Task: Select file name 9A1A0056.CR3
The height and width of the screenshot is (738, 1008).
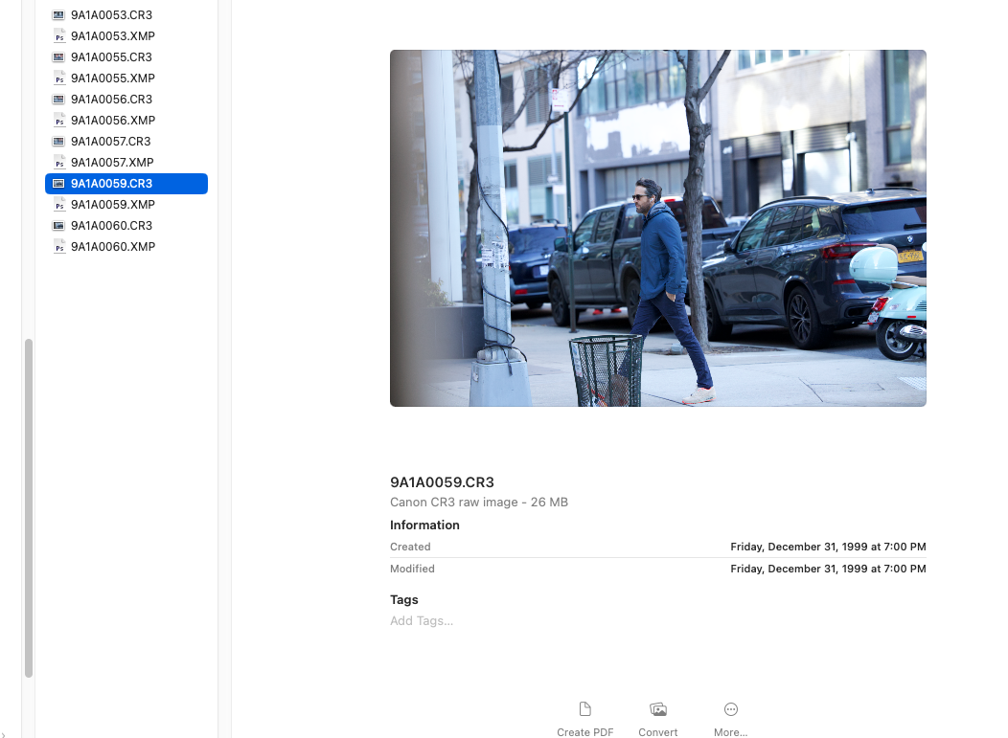Action: tap(111, 99)
